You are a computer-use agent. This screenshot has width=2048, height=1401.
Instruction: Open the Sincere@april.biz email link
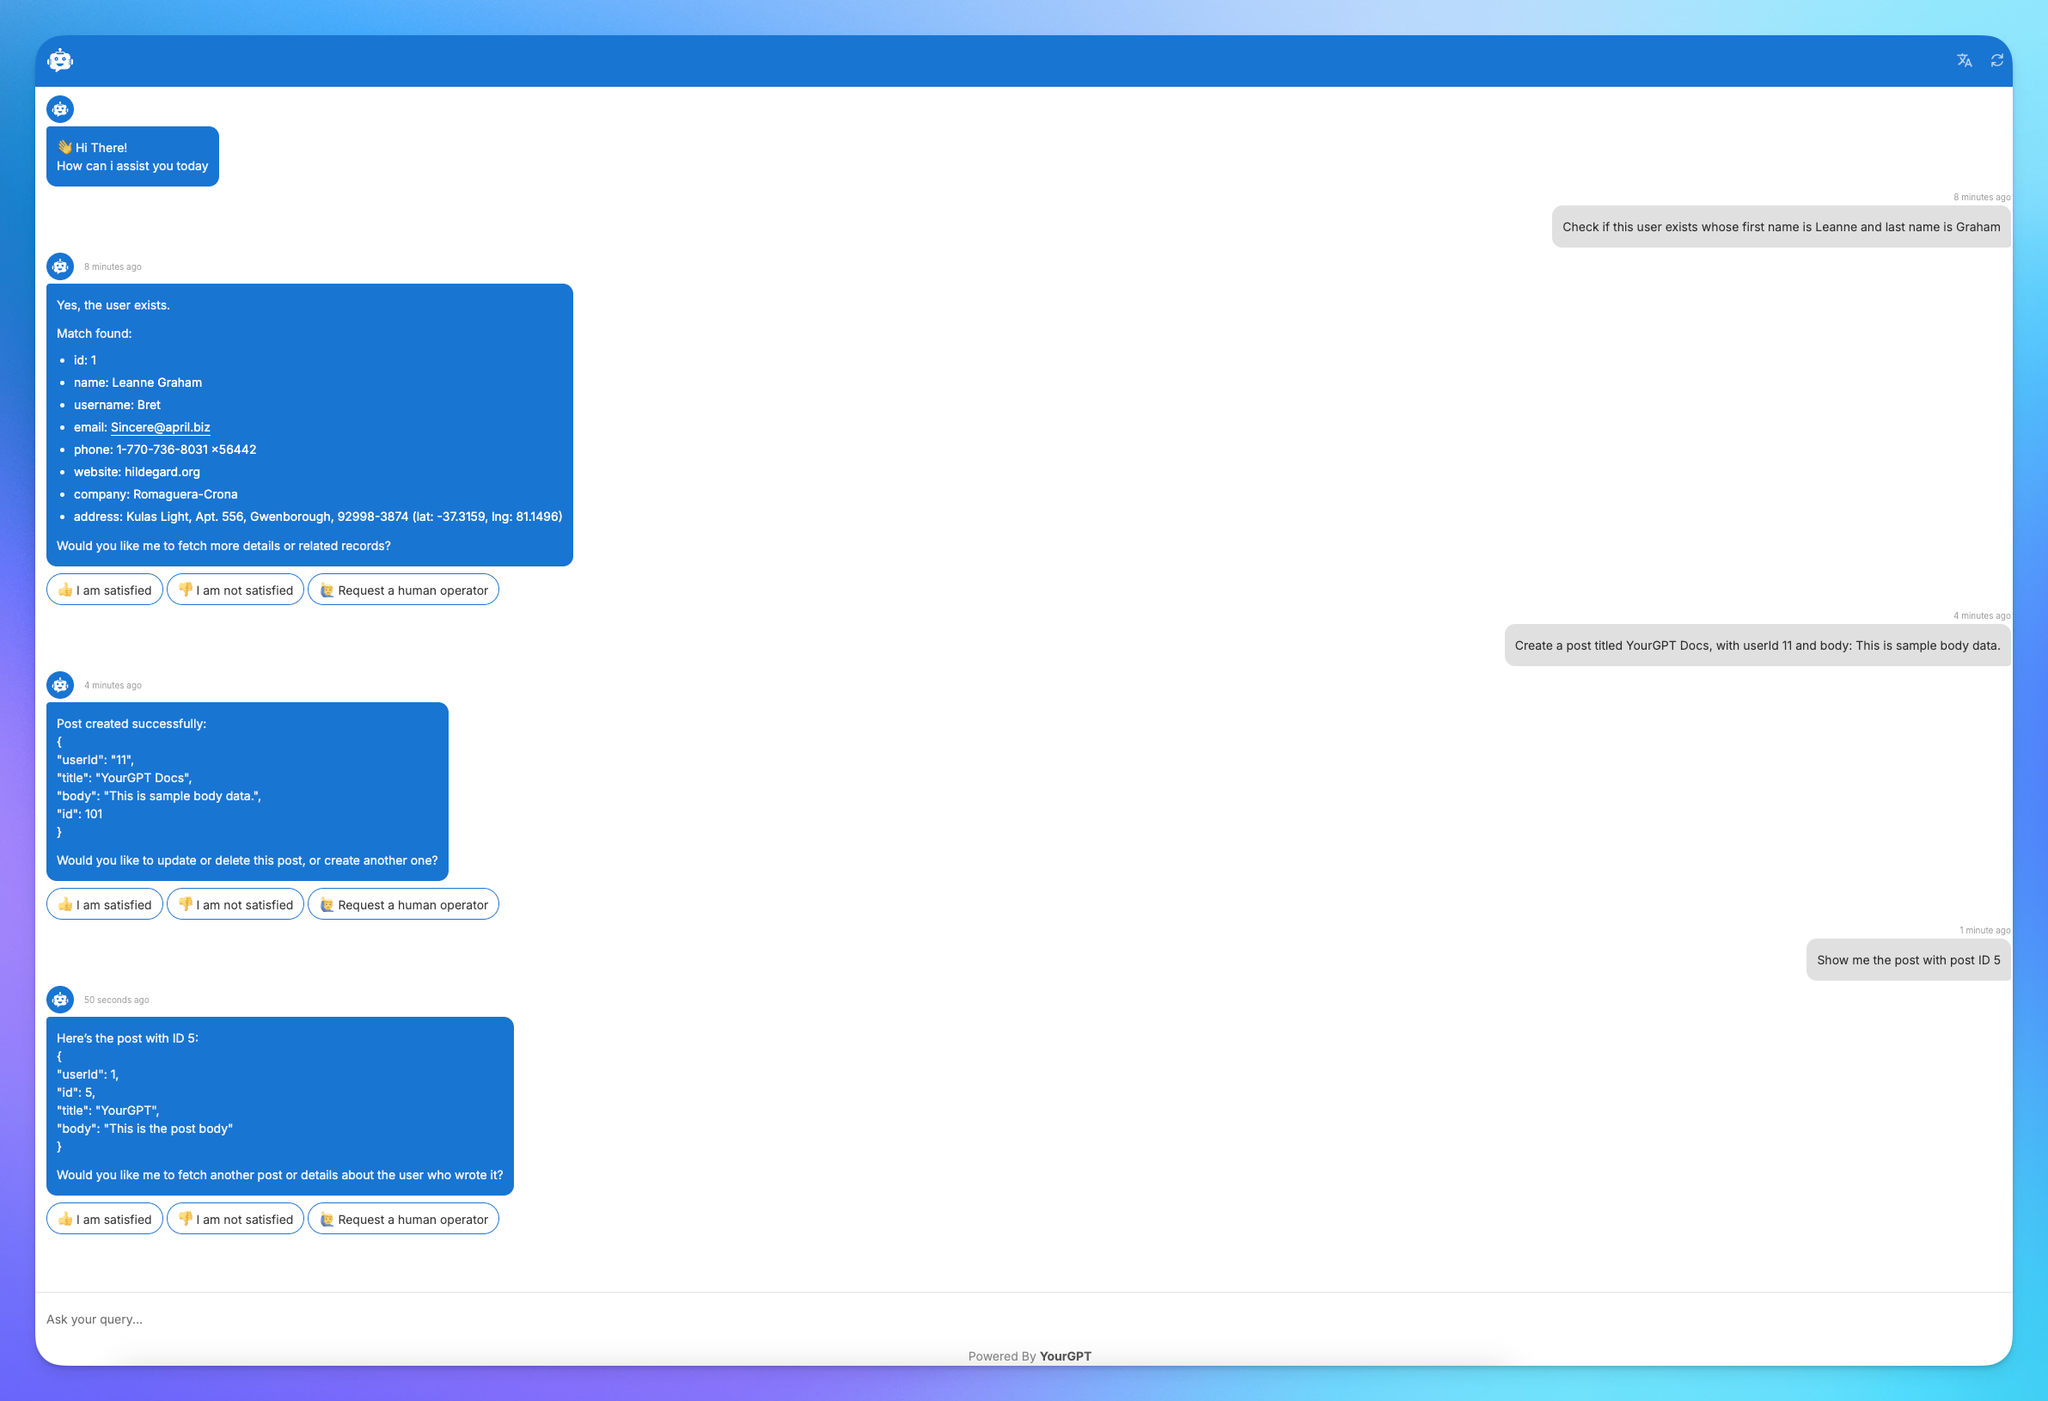pos(161,427)
